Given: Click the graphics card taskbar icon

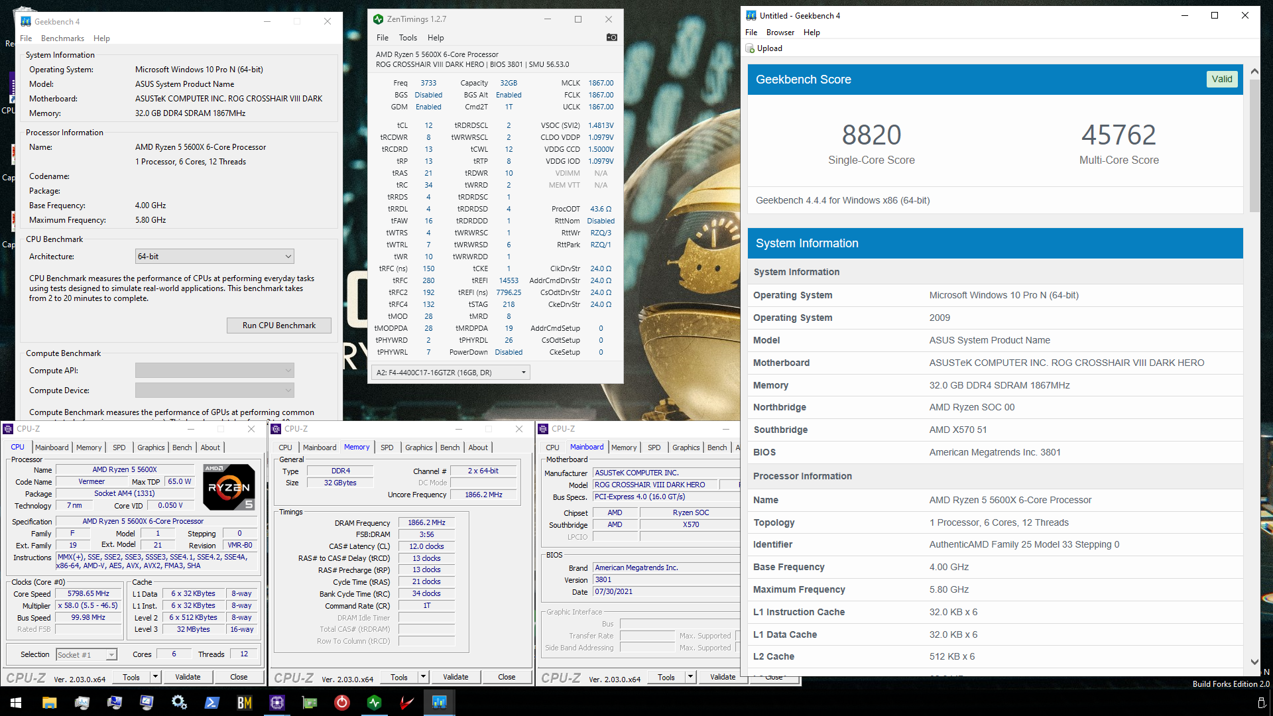Looking at the screenshot, I should click(309, 702).
